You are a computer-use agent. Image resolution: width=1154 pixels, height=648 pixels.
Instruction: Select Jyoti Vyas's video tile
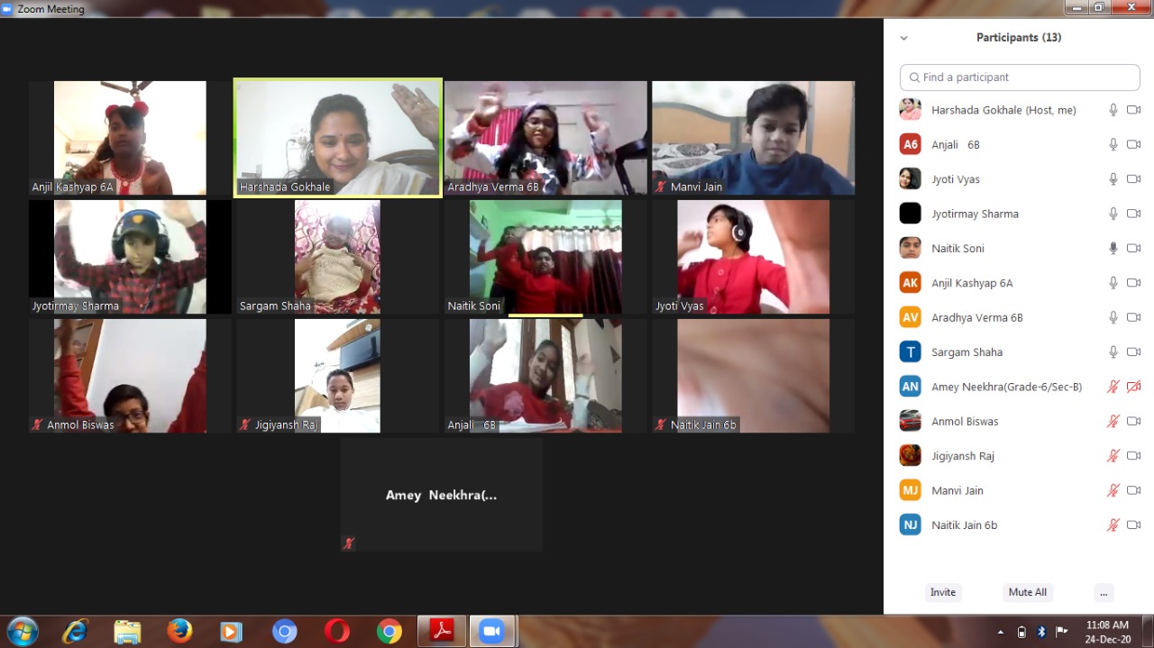[x=754, y=257]
